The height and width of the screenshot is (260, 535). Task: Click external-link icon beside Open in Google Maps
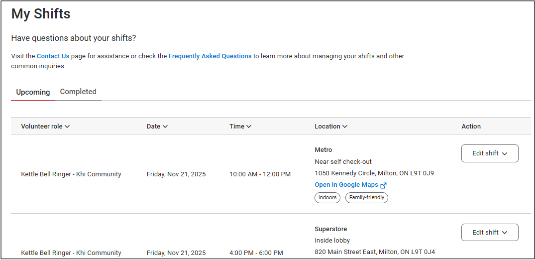point(383,185)
